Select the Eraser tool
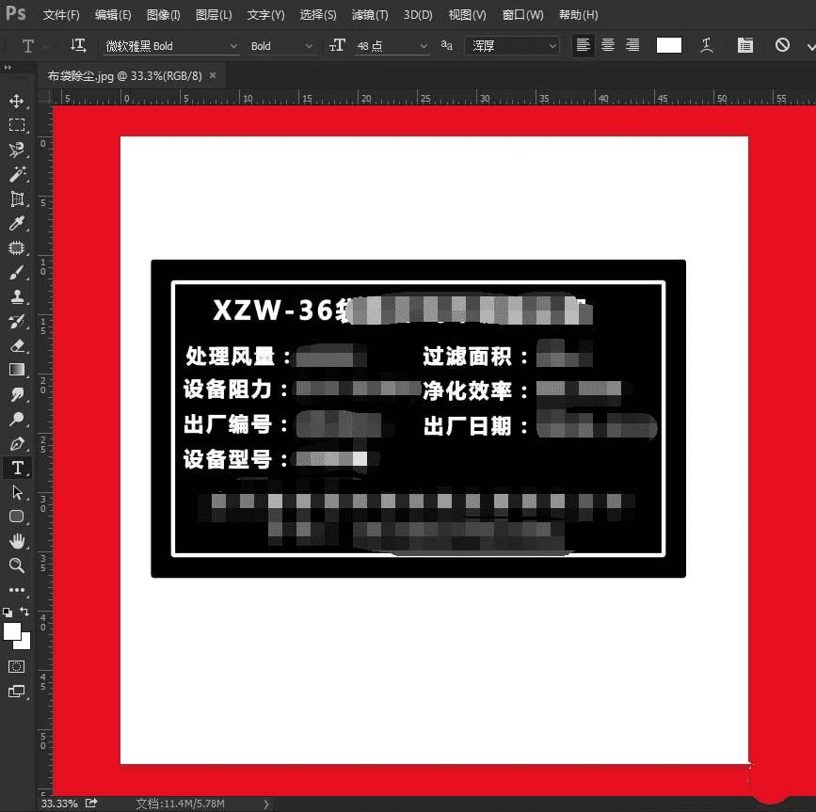The width and height of the screenshot is (816, 812). click(x=17, y=345)
